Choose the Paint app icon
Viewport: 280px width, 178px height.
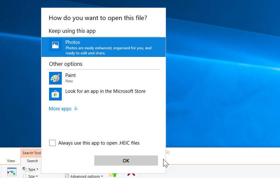pyautogui.click(x=55, y=78)
